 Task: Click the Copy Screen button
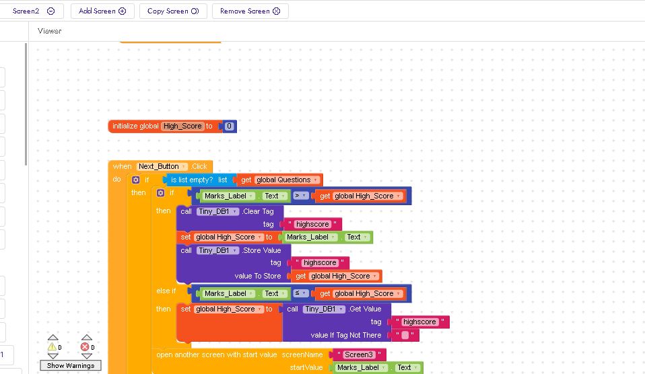point(173,11)
